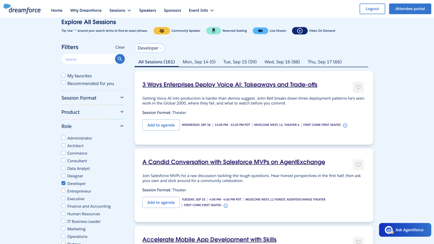
Task: Click the Video On Demand play icon
Action: (299, 31)
